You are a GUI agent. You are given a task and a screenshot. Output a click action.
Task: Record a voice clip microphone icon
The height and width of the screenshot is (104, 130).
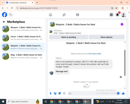click(x=50, y=93)
